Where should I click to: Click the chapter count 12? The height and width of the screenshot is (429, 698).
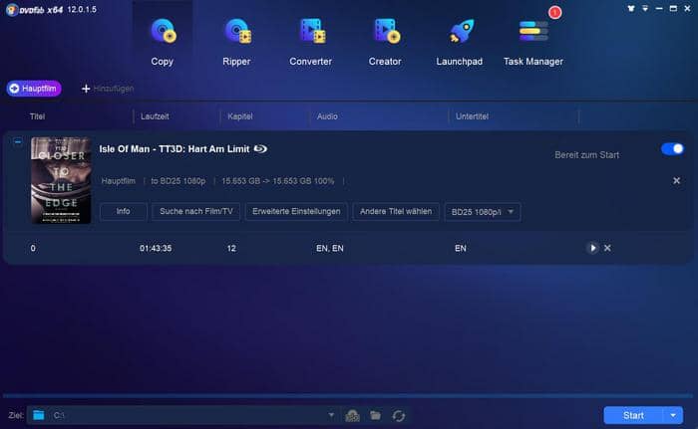tap(231, 249)
